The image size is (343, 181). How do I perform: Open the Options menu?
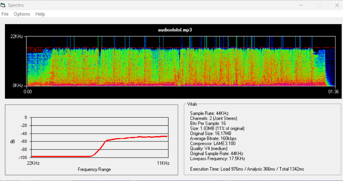tap(22, 14)
